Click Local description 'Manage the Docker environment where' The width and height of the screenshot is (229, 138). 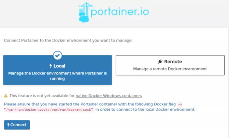57,73
